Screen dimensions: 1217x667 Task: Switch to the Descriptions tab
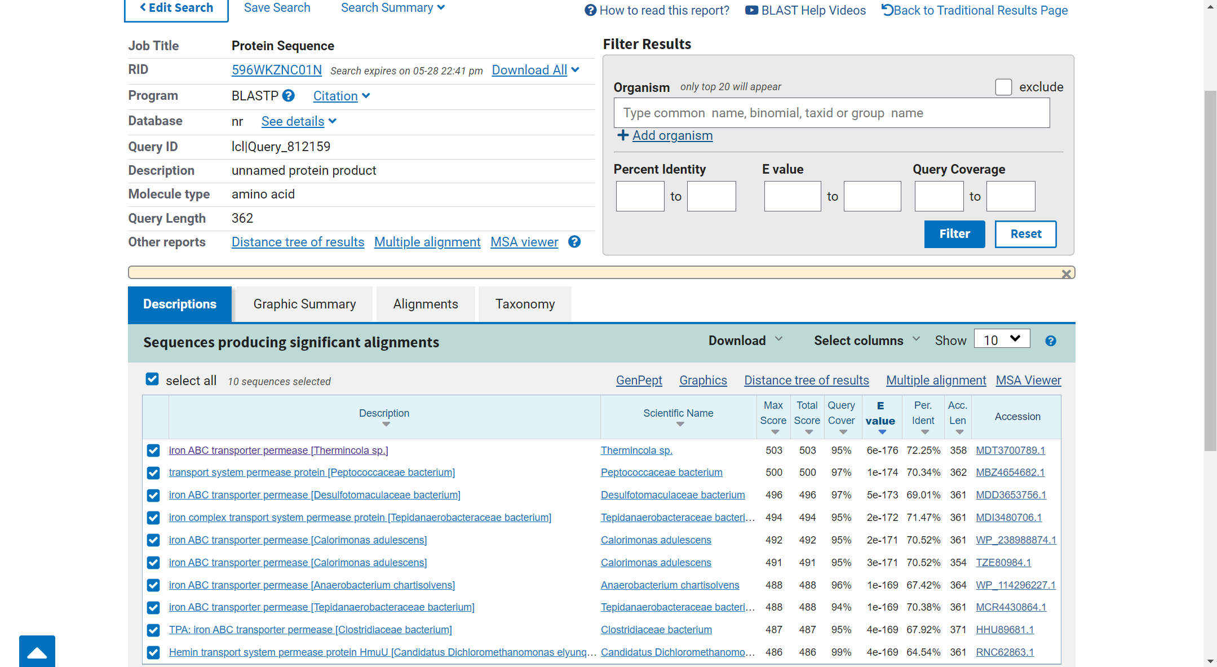coord(180,304)
